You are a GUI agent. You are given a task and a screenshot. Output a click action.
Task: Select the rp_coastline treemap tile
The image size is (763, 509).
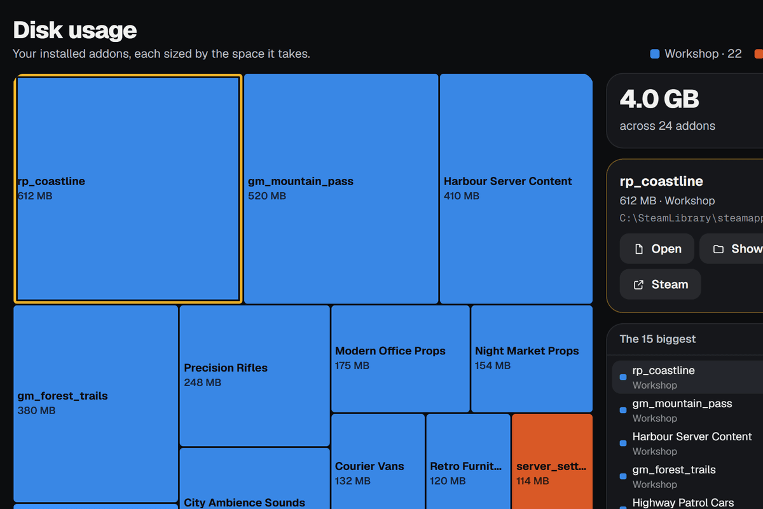(128, 188)
